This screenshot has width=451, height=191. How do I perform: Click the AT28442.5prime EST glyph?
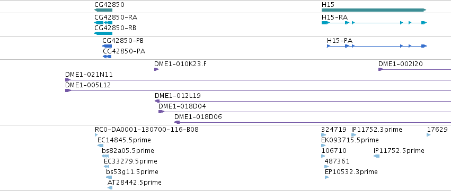110,188
